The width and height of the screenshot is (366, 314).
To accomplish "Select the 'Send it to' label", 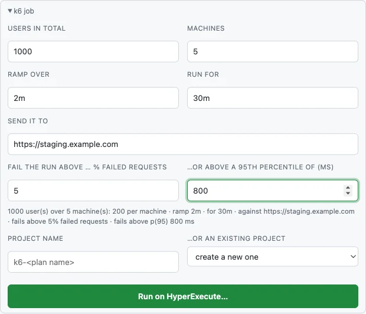I will click(28, 121).
